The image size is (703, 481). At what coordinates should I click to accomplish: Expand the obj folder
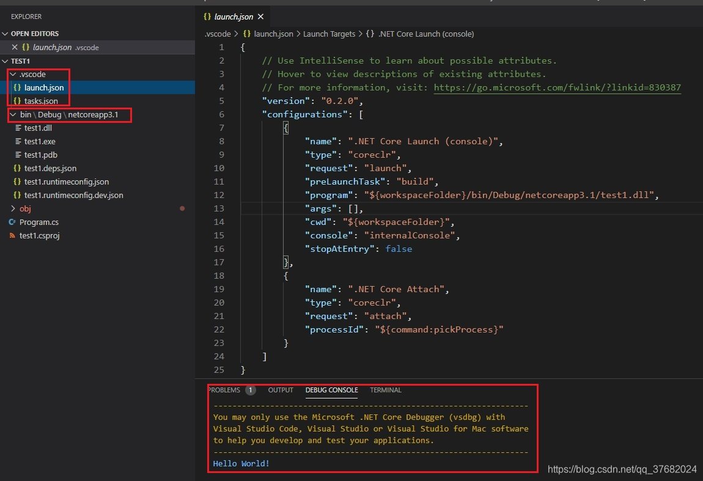(x=13, y=208)
